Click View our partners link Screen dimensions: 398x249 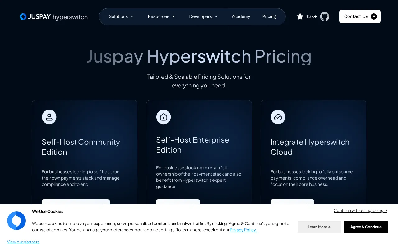tap(23, 242)
